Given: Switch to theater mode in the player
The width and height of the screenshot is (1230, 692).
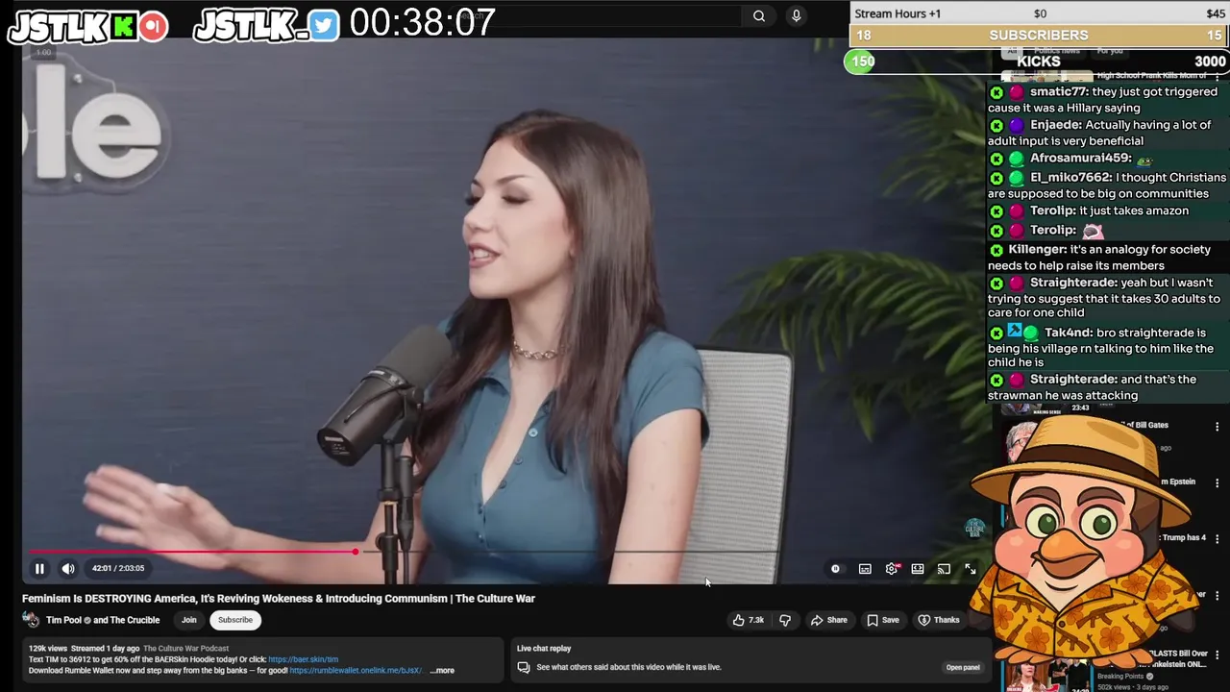Looking at the screenshot, I should [x=918, y=569].
